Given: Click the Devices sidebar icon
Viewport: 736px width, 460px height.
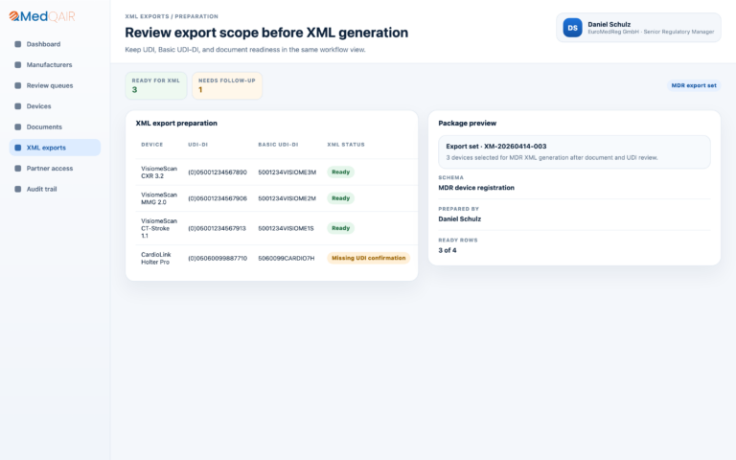Looking at the screenshot, I should click(x=18, y=106).
